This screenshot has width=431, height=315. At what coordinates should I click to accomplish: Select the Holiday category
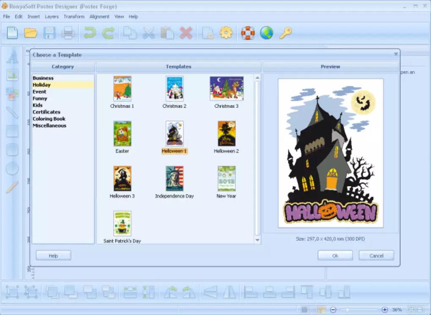63,85
